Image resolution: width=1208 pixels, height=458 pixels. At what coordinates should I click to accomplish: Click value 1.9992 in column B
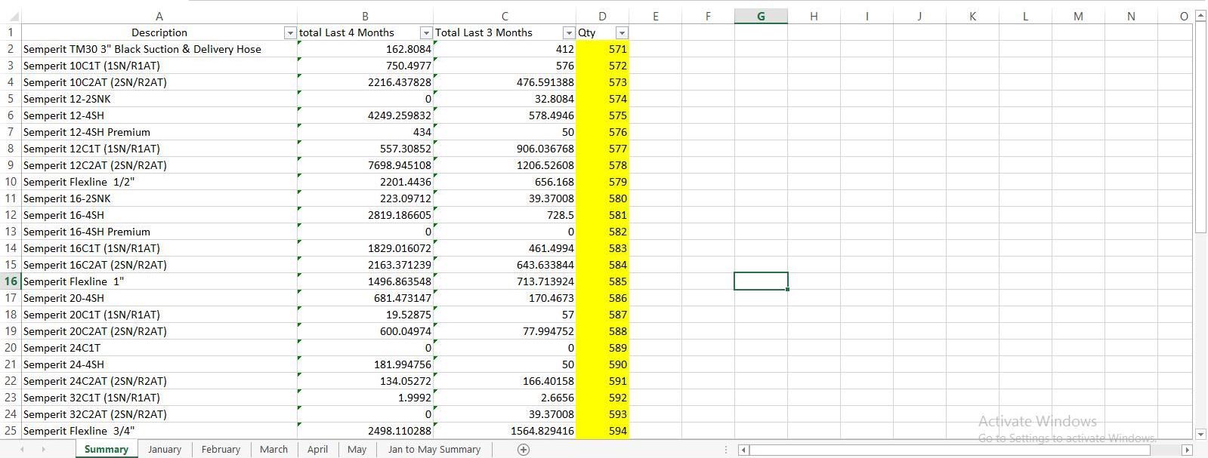(365, 398)
